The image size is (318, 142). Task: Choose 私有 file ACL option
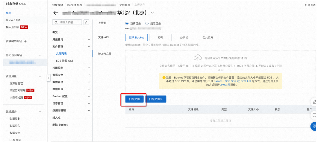coord(160,37)
